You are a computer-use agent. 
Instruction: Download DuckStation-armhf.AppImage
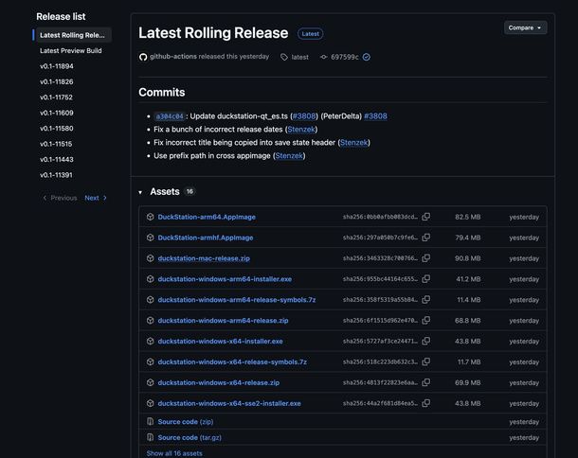click(206, 238)
